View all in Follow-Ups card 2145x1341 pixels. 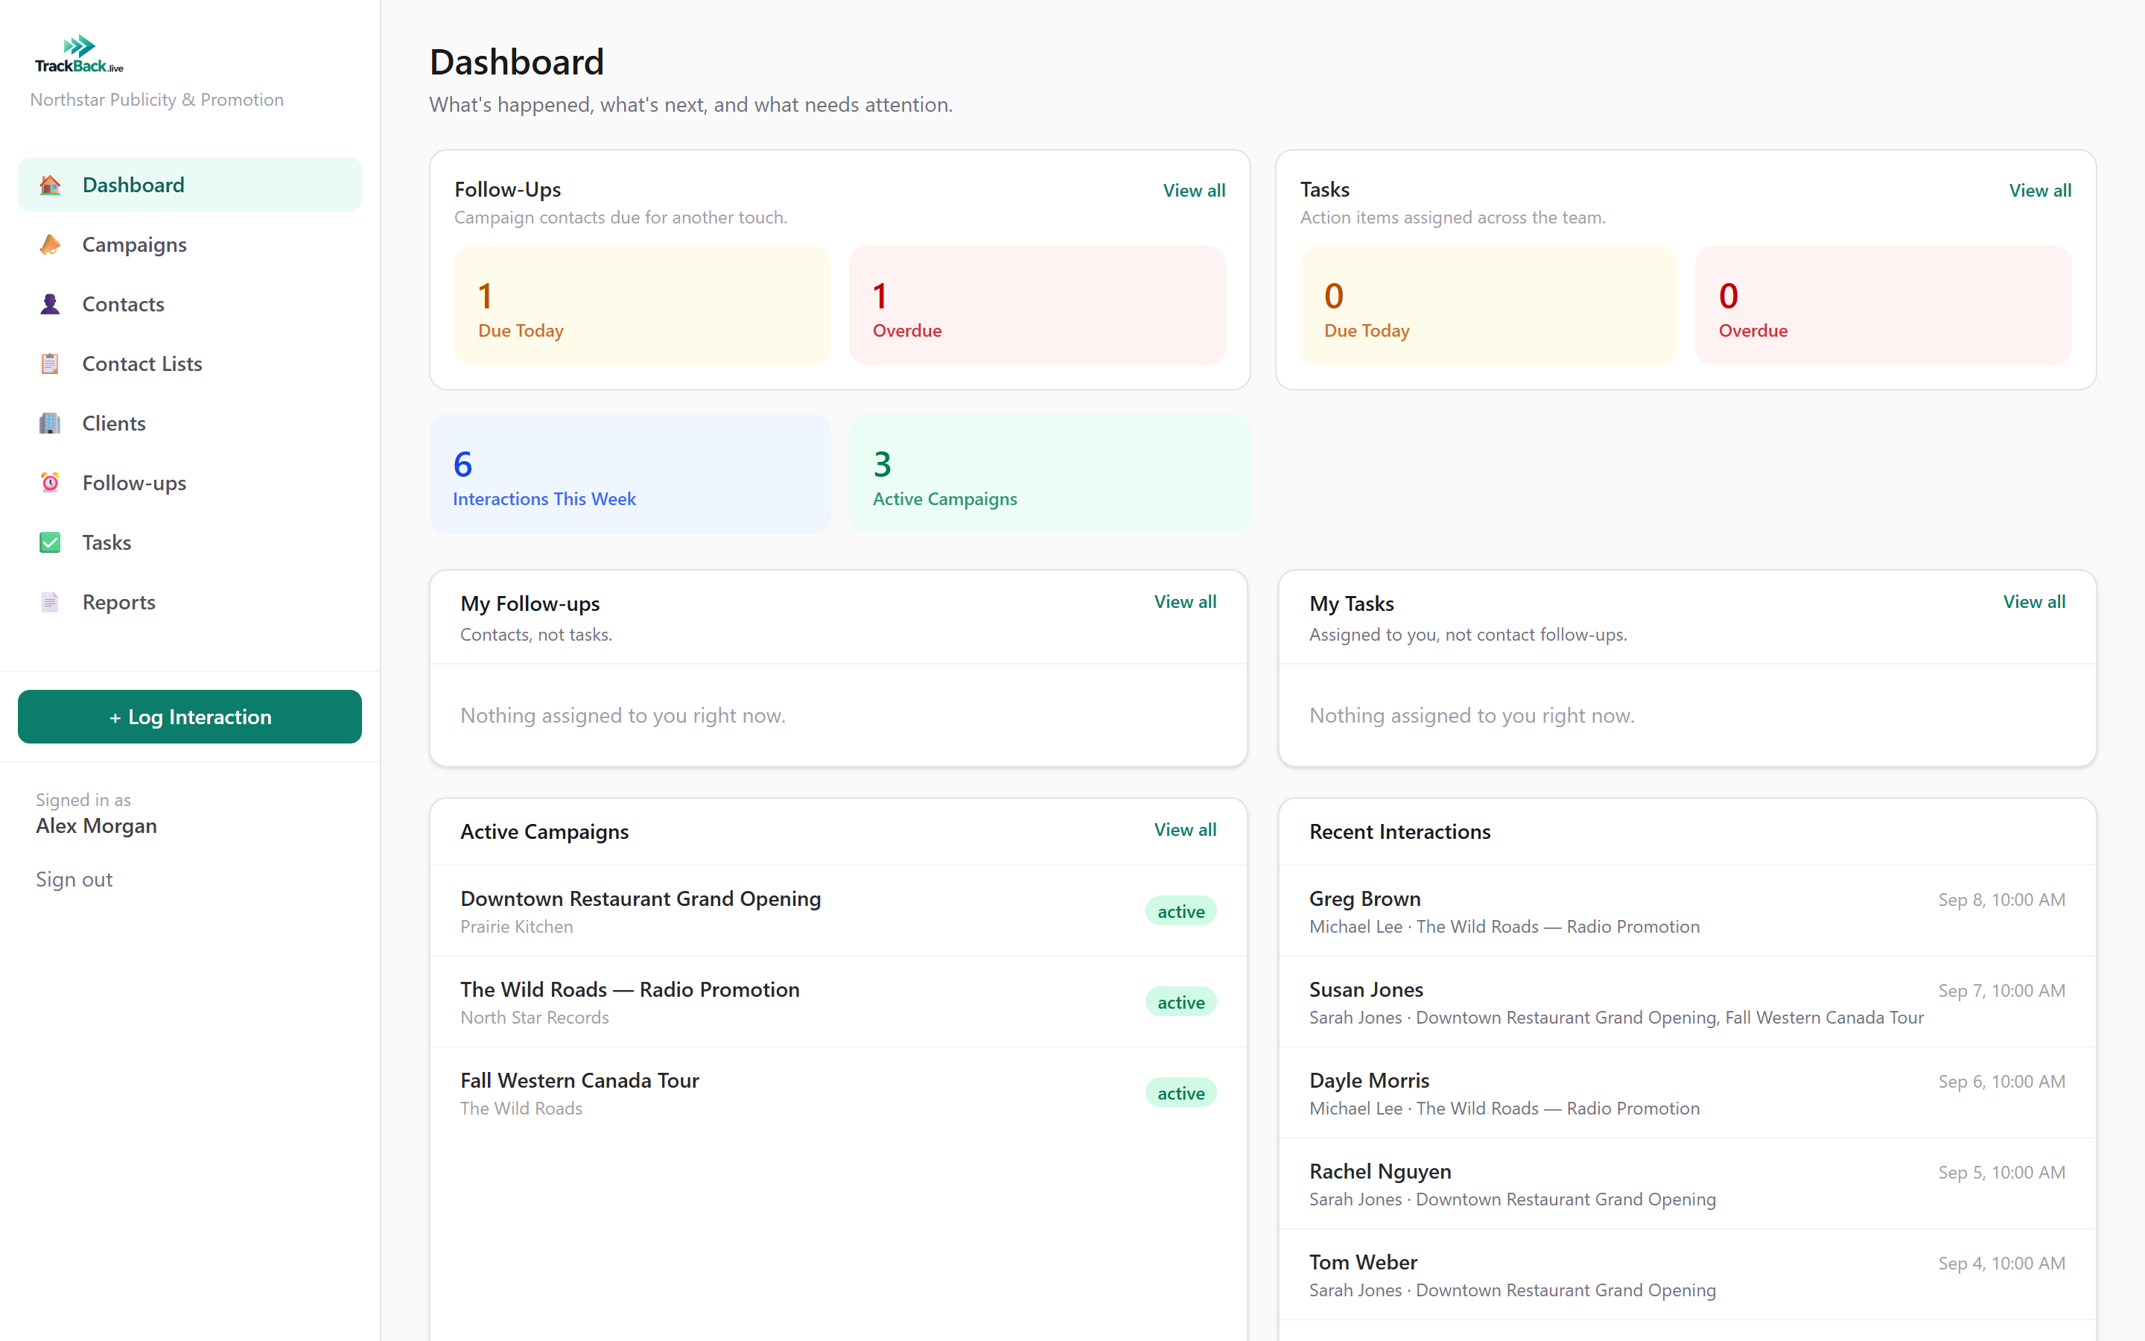1194,190
